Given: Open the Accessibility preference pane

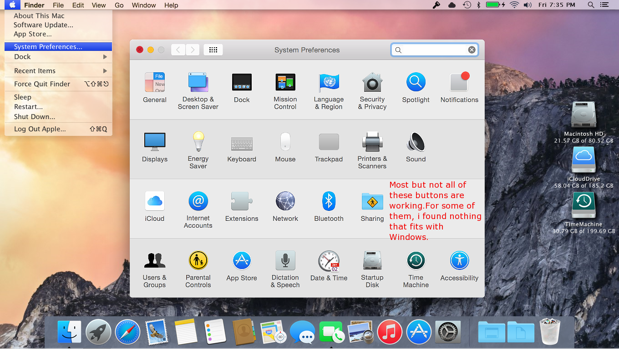Looking at the screenshot, I should pos(459,266).
